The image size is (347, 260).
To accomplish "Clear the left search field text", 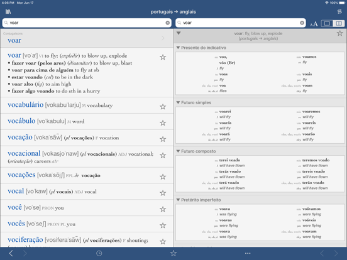I will pos(167,23).
